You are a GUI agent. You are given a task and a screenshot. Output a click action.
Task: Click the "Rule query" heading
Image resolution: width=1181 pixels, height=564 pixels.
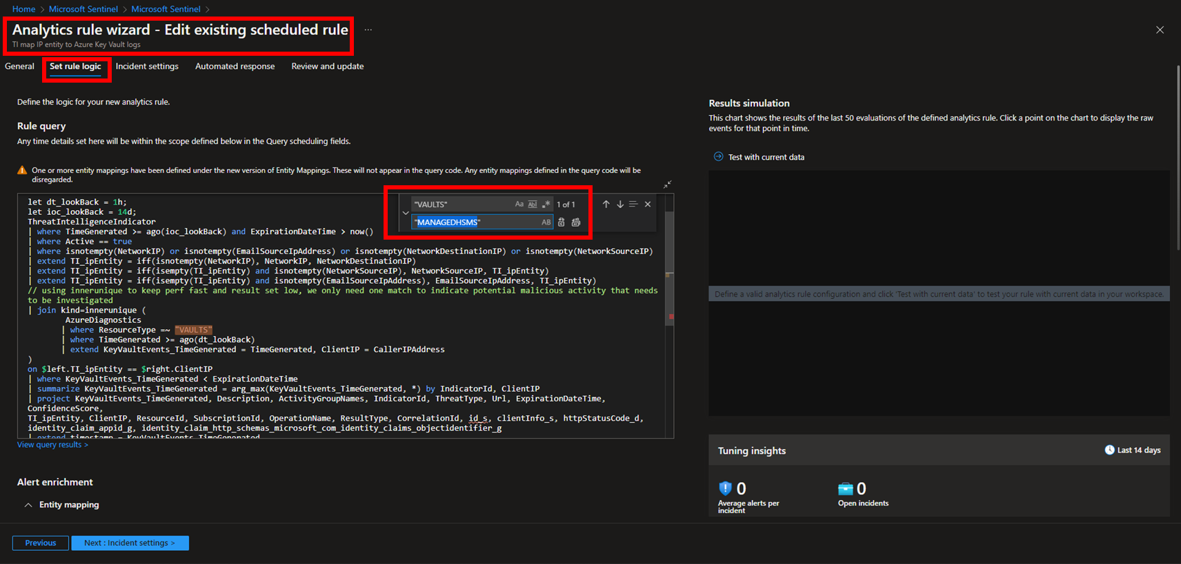tap(41, 126)
